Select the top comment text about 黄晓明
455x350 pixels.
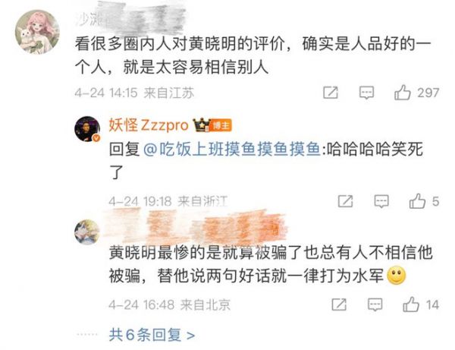[253, 55]
